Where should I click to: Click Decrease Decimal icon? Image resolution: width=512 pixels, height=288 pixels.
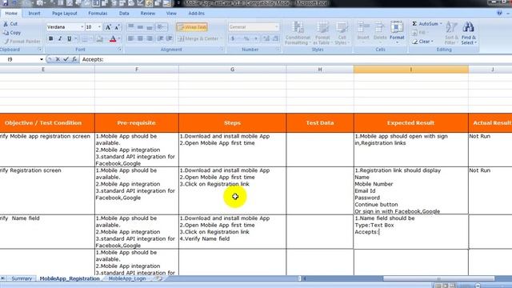[275, 38]
